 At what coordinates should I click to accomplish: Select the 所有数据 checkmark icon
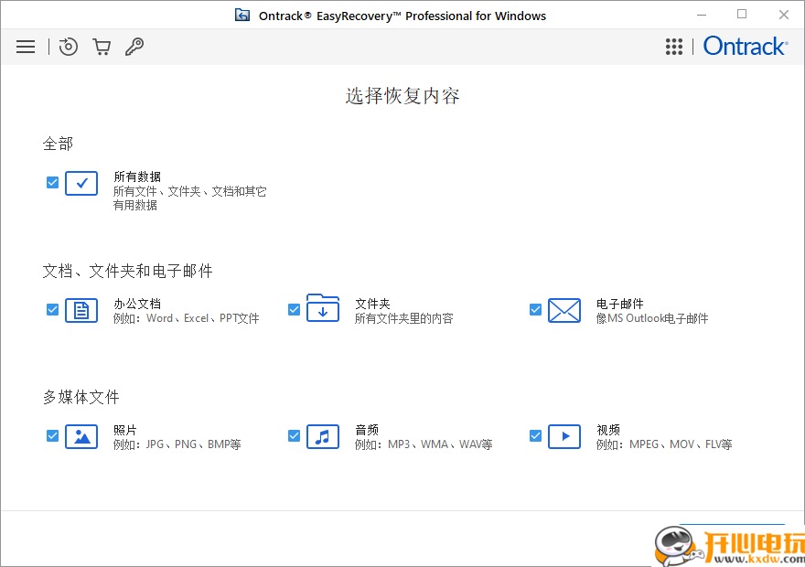[81, 183]
